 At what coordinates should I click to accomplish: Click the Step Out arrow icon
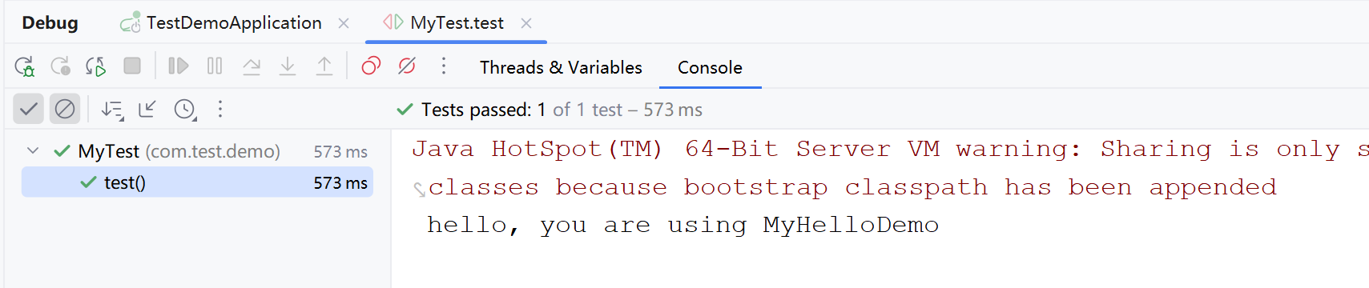(x=324, y=66)
